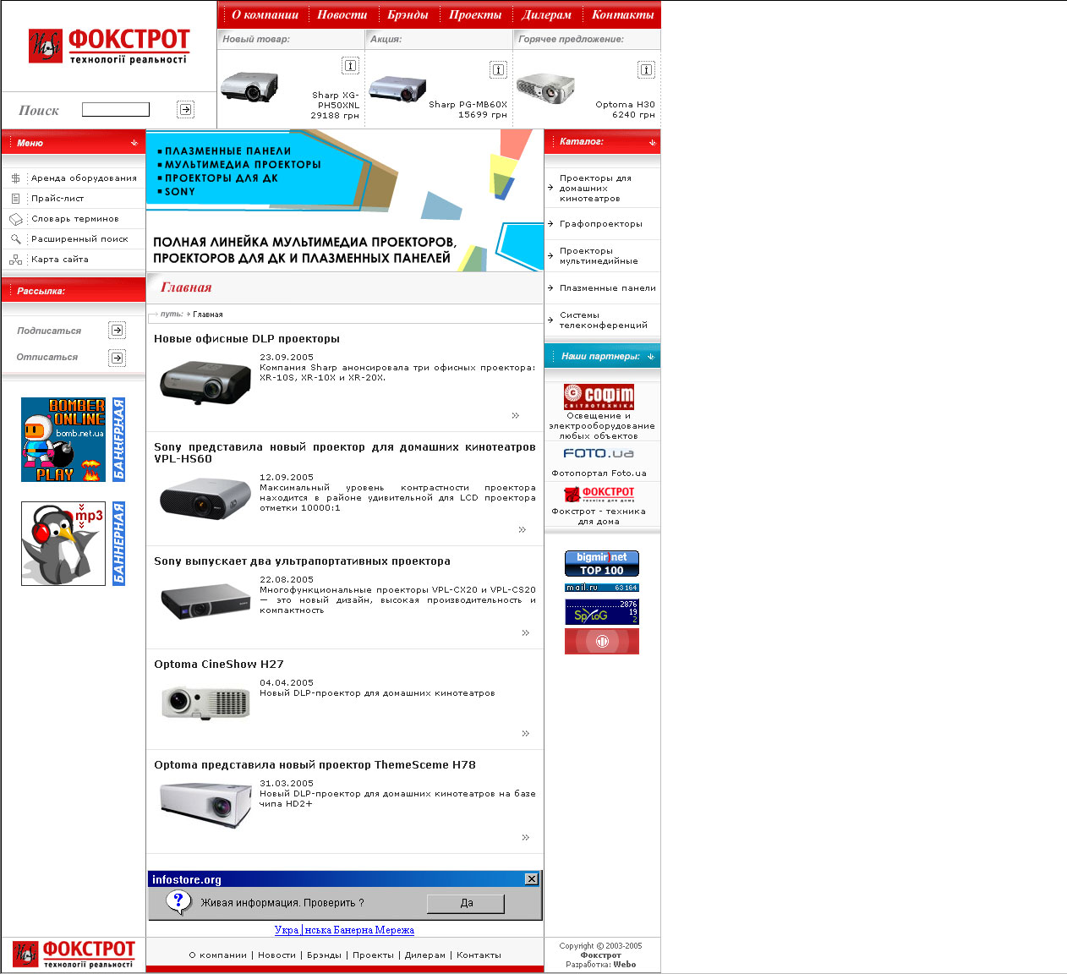Click the equipment rental icon in menu

coord(15,178)
